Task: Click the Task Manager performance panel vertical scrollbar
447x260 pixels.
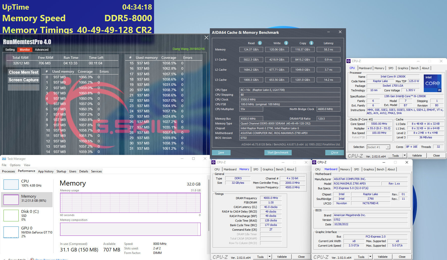Action: coord(209,204)
